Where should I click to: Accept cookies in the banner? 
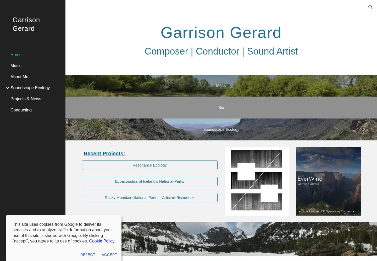click(x=109, y=255)
